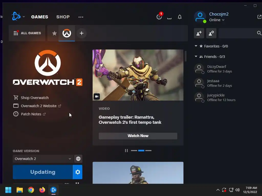
Task: Pause the news carousel
Action: (x=126, y=151)
